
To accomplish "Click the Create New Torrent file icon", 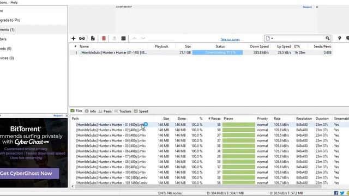I will tap(93, 39).
